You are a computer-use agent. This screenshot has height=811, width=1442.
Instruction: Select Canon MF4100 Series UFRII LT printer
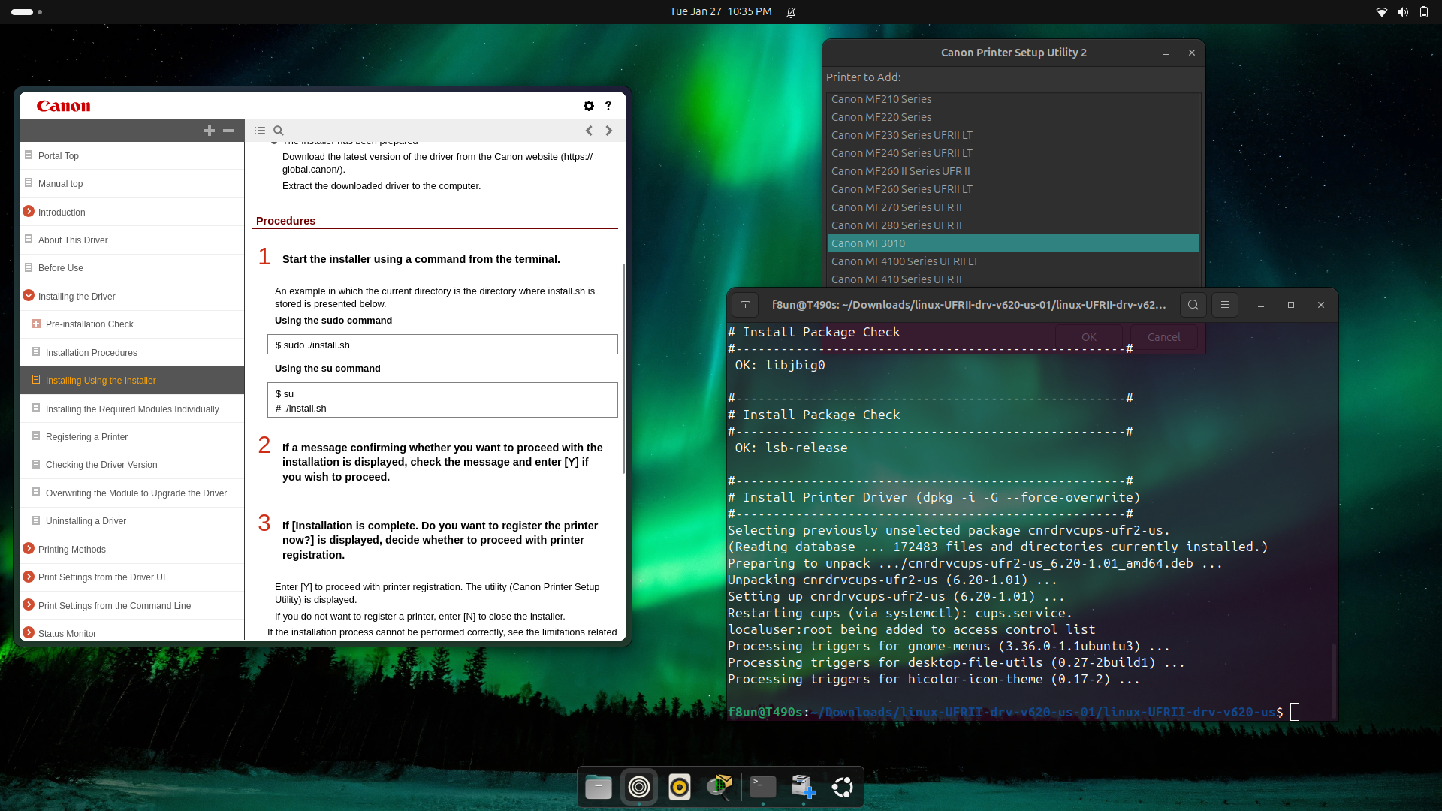(904, 261)
